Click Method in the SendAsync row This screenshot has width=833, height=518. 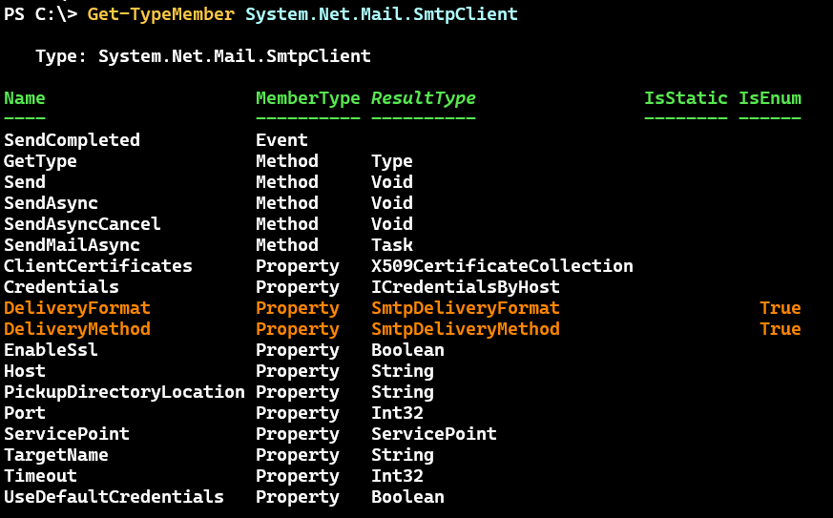[287, 203]
